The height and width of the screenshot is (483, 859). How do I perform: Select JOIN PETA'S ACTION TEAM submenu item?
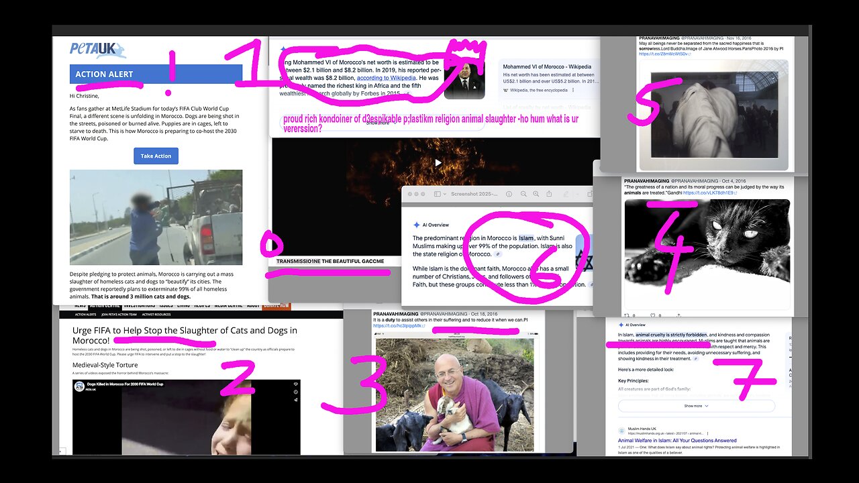tap(119, 315)
